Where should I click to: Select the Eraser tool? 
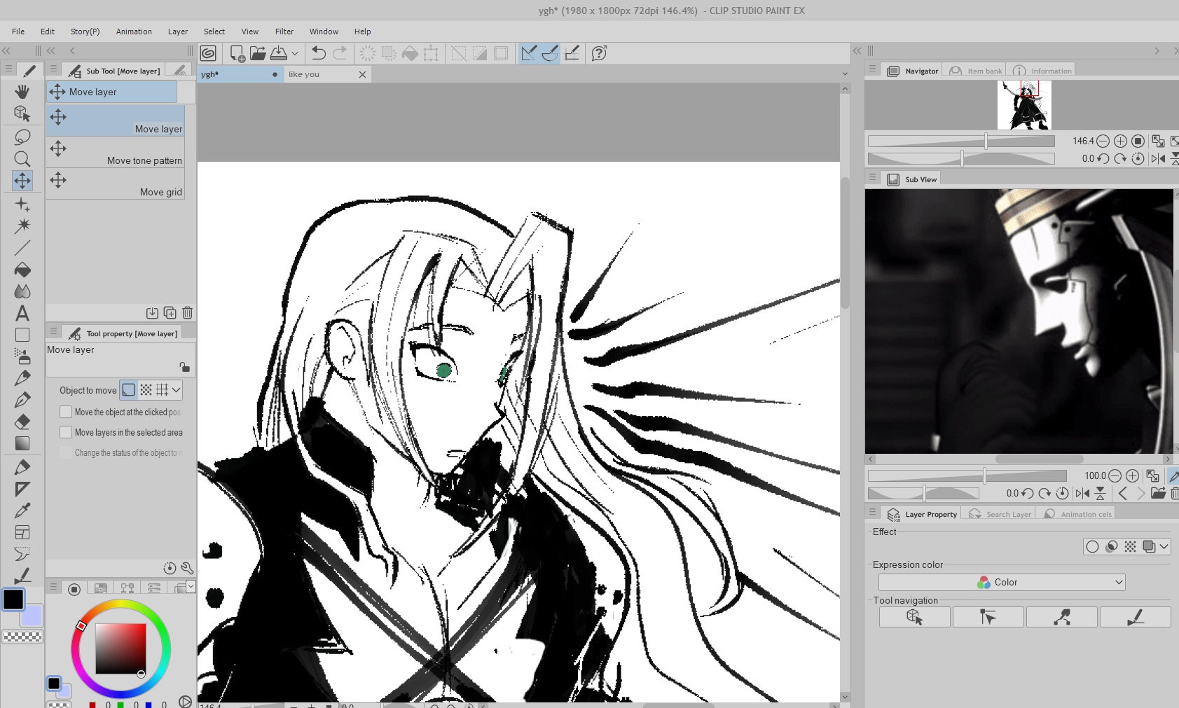(x=22, y=422)
